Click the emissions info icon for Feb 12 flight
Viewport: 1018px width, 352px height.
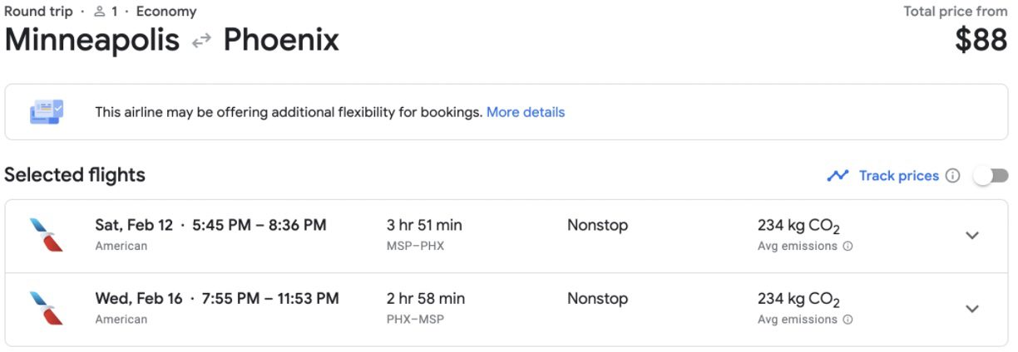tap(848, 247)
